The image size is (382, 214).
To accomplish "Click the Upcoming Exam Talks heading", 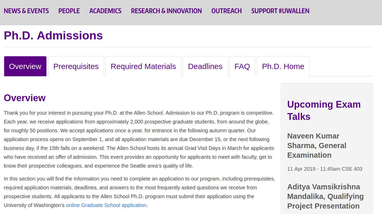I will tap(324, 111).
